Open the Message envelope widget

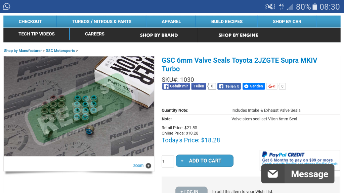(x=298, y=174)
